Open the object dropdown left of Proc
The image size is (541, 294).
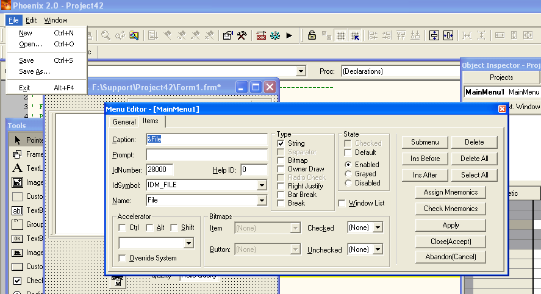(301, 71)
